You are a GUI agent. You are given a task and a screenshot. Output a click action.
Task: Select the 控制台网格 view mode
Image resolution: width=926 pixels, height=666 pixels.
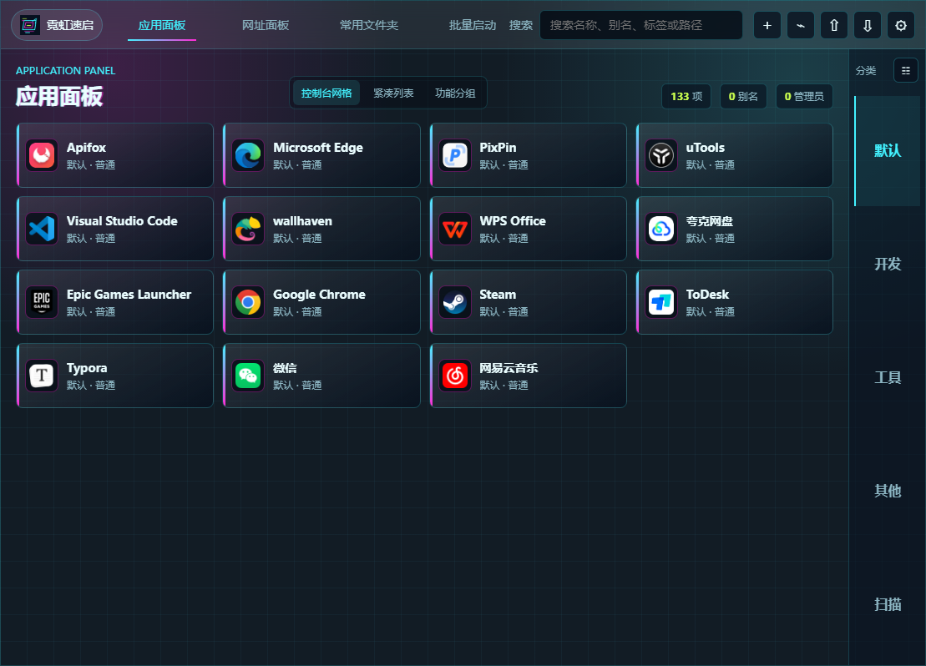click(x=326, y=93)
